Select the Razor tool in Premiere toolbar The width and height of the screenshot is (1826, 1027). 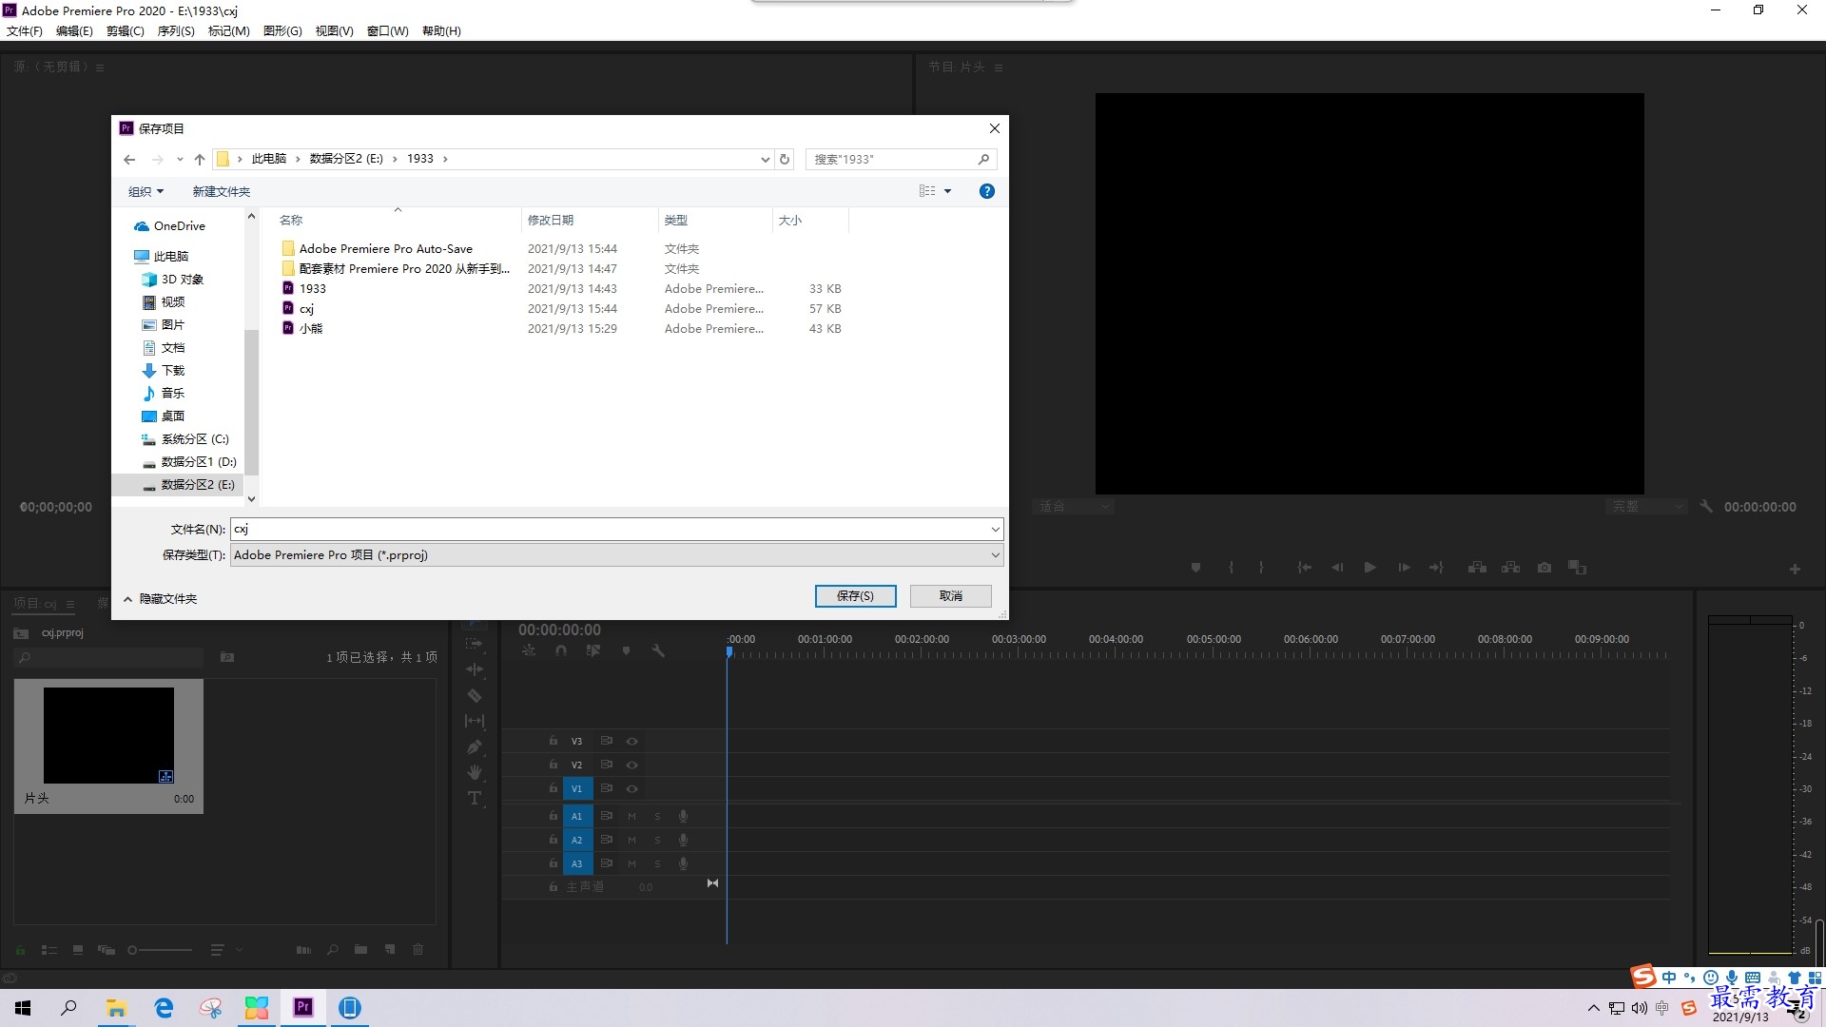coord(475,695)
